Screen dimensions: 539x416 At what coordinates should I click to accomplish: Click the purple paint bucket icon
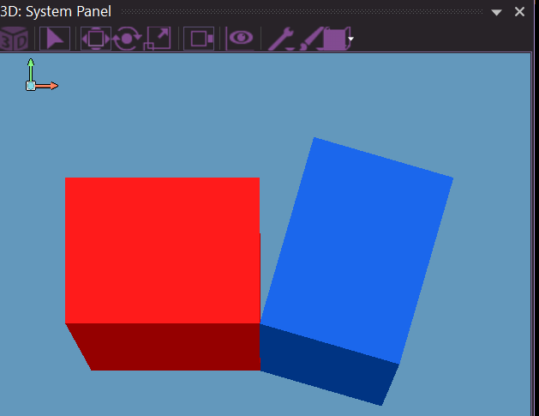coord(334,39)
